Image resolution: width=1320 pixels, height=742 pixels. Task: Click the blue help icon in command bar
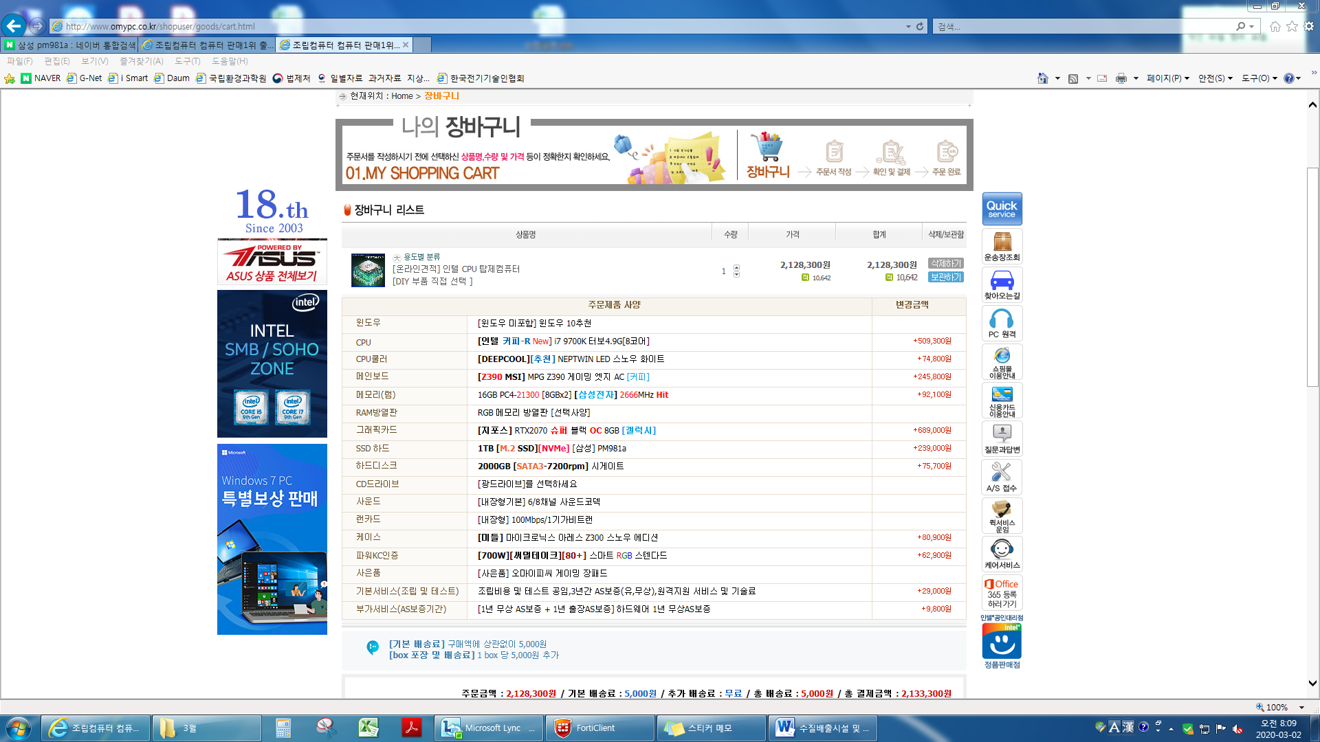coord(1289,78)
